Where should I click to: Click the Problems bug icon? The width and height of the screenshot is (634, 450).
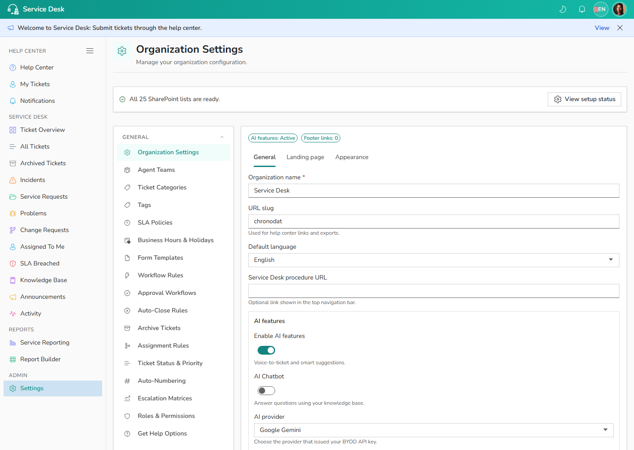(13, 214)
